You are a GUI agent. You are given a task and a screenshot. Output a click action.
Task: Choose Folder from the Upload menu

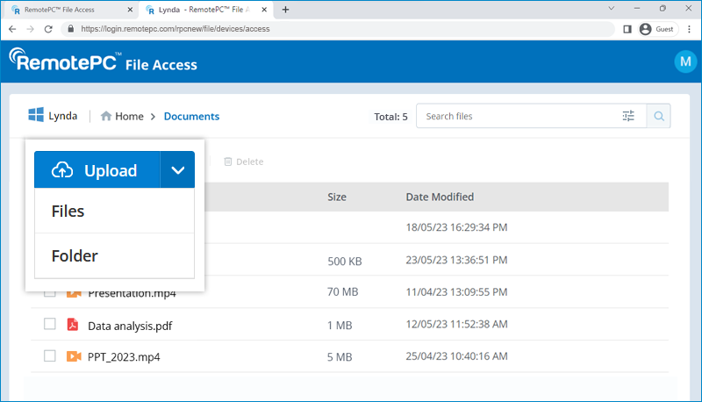75,256
